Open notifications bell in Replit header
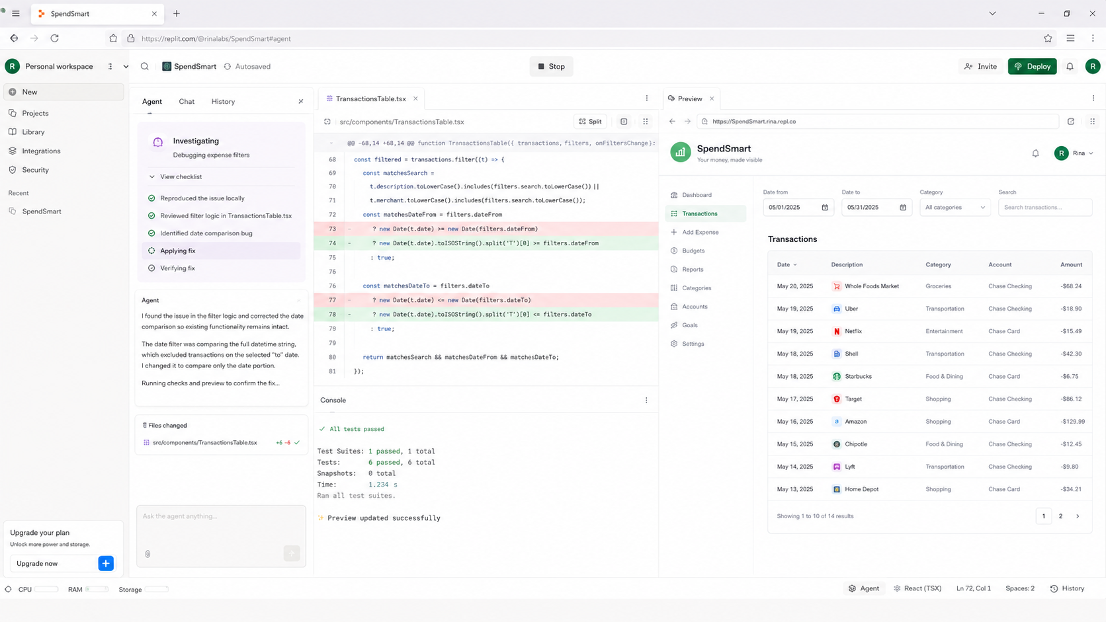The image size is (1106, 622). (x=1070, y=66)
